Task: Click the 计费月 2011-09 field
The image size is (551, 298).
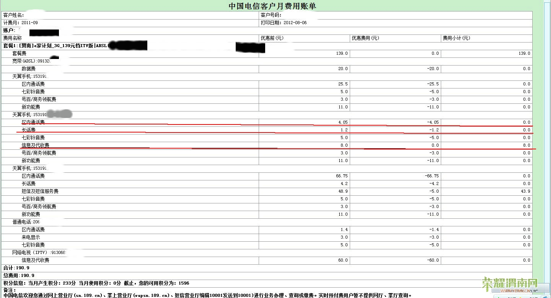Action: click(21, 23)
